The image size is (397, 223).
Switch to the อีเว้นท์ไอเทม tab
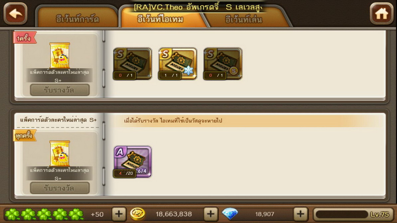[x=160, y=19]
